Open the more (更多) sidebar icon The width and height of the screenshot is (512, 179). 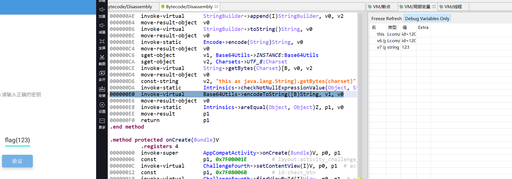102,121
